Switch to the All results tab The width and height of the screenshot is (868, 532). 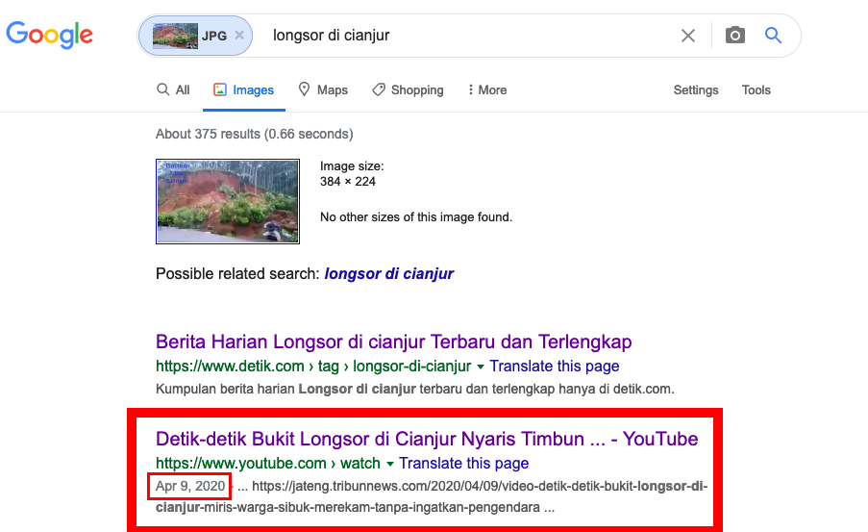click(173, 89)
